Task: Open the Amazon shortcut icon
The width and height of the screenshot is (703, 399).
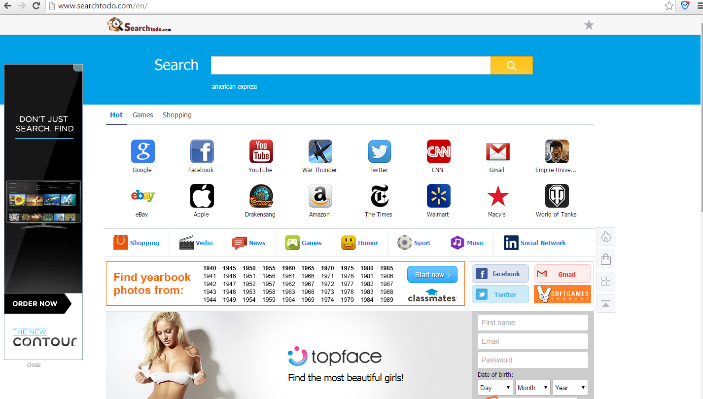Action: point(320,196)
